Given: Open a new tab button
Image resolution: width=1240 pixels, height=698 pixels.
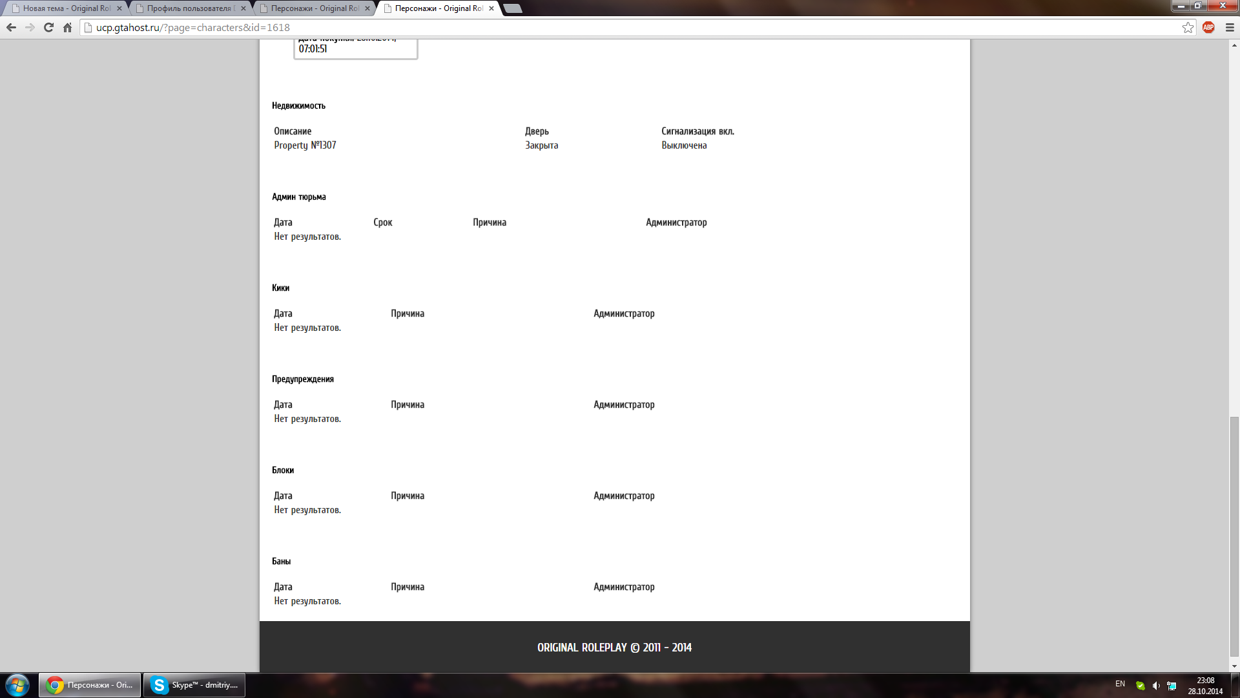Looking at the screenshot, I should pos(513,8).
